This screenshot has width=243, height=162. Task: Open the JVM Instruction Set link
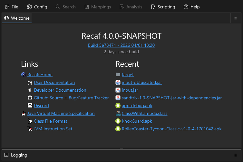click(x=53, y=129)
